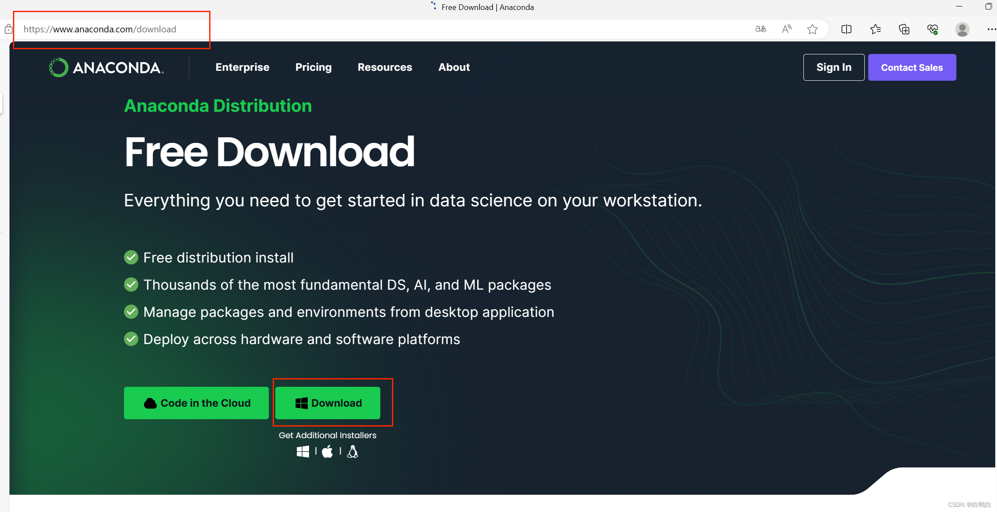Click the 'Thousands of the most fundamental' text line

point(347,285)
